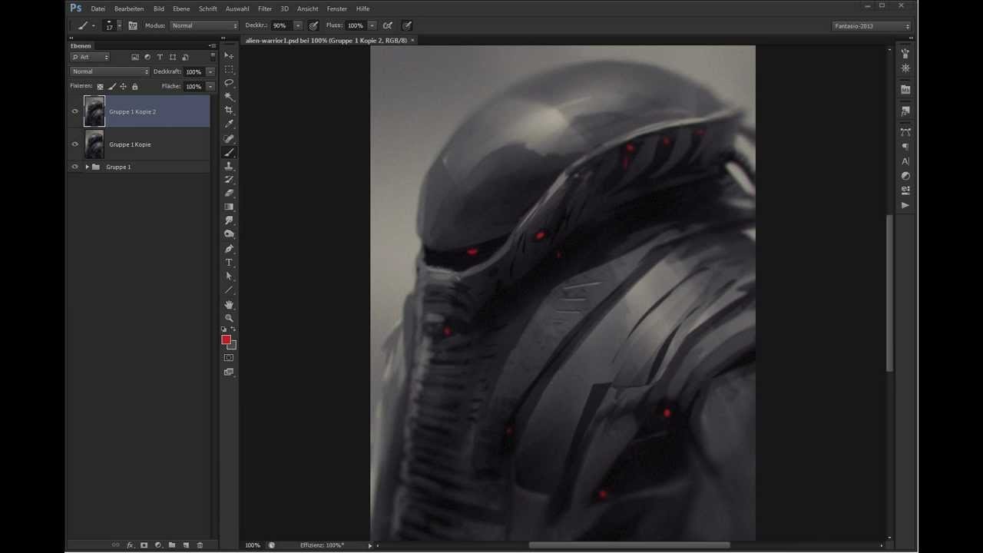Open the Bild menu

[158, 8]
